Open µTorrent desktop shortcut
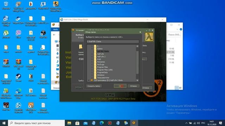 pos(6,34)
